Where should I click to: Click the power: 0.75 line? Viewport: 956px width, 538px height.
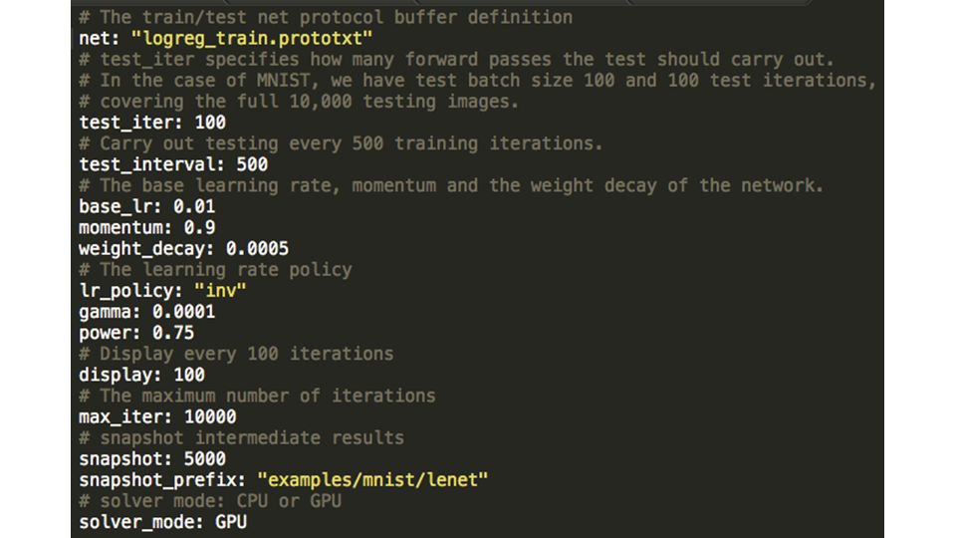pos(136,333)
